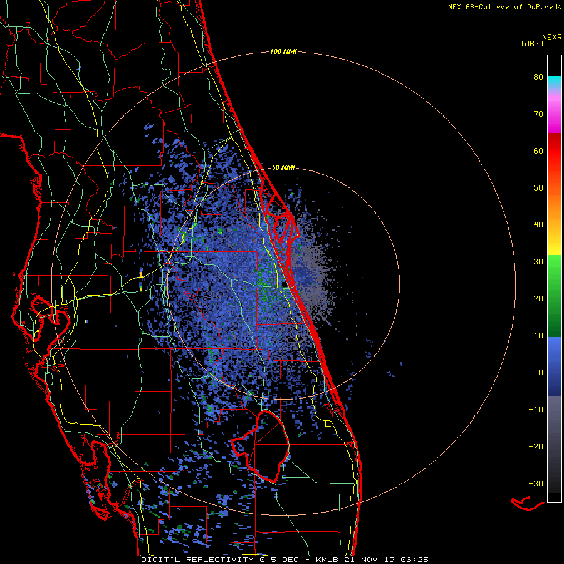Click the 10 dBZ scale value

pos(538,336)
